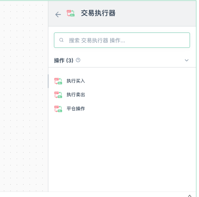Click the highlight bar left of 执行买入

[48, 81]
